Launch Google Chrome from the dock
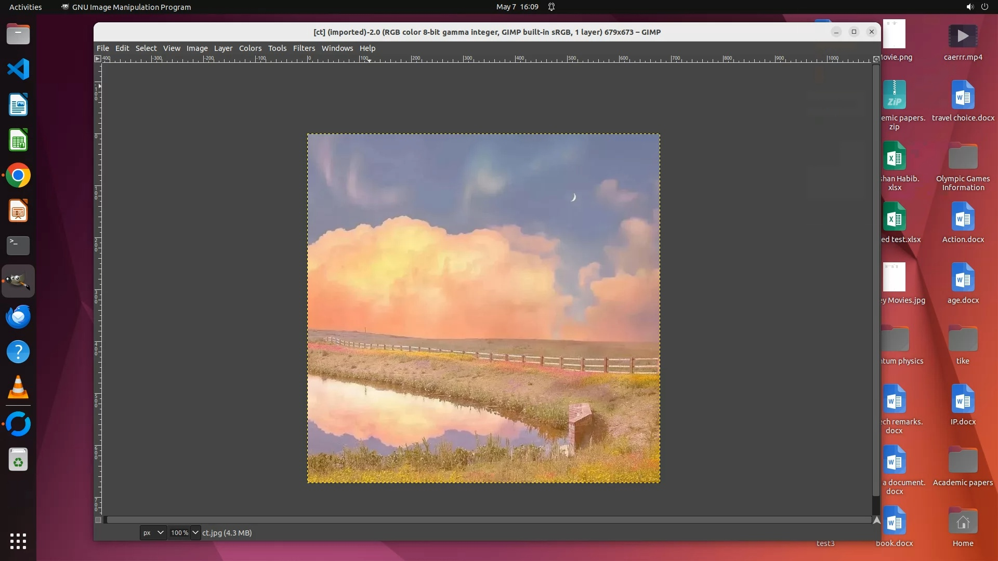 (18, 176)
